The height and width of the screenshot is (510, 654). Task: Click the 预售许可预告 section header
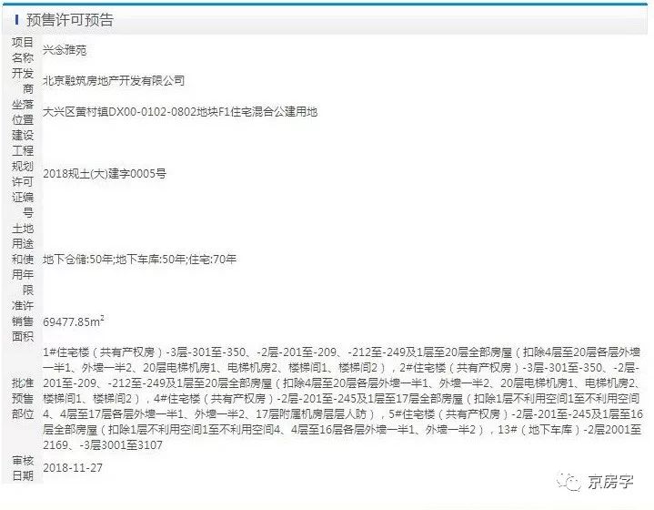tap(70, 20)
